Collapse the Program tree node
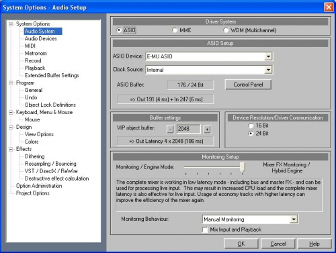The width and height of the screenshot is (336, 253). [x=11, y=83]
